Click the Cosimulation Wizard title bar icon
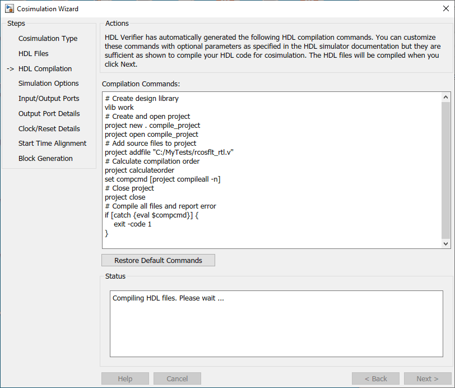455x388 pixels. tap(8, 8)
